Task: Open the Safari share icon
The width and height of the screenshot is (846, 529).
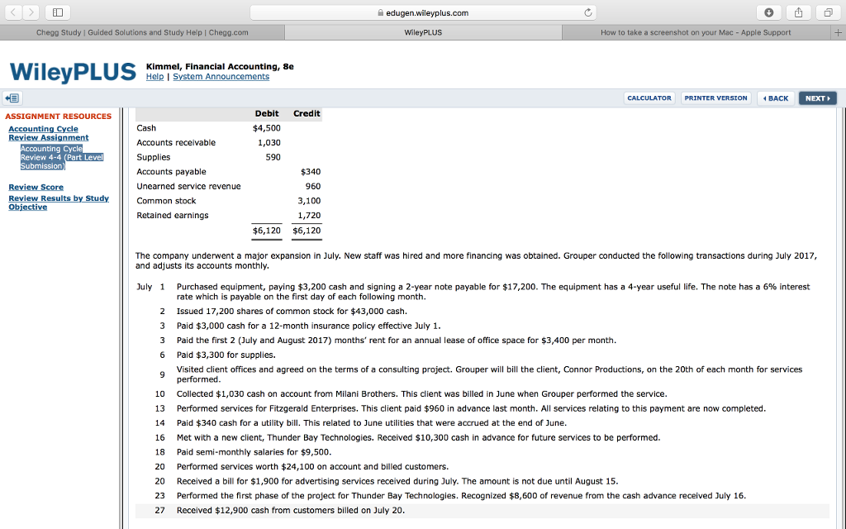Action: click(x=799, y=12)
